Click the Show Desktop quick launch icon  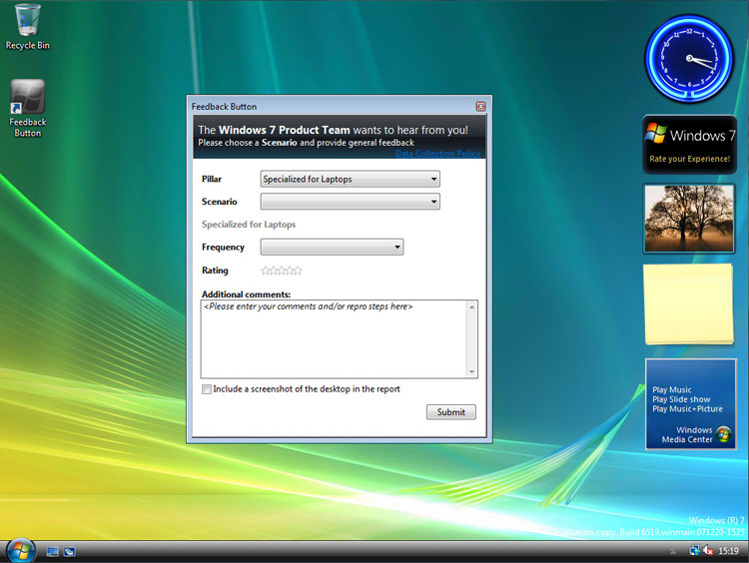pyautogui.click(x=53, y=552)
